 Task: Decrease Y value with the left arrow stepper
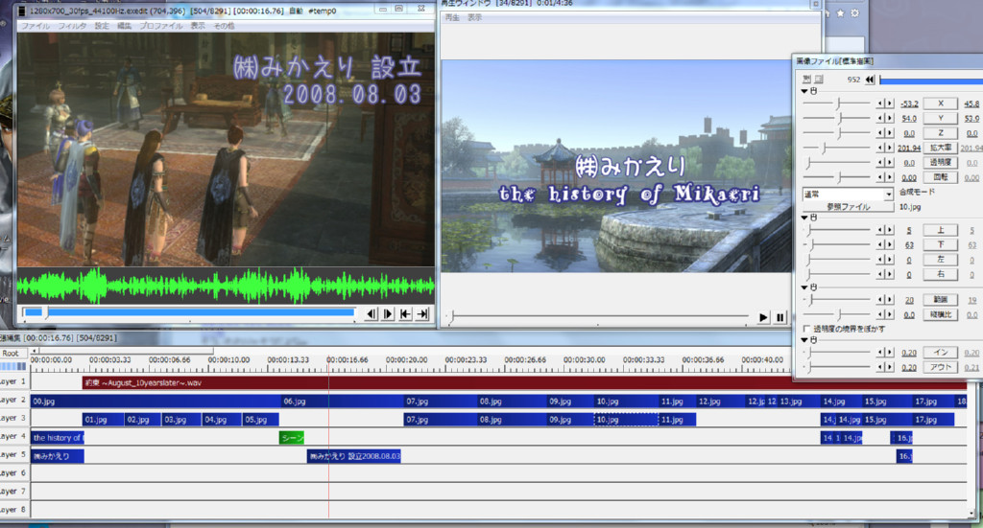click(x=881, y=118)
